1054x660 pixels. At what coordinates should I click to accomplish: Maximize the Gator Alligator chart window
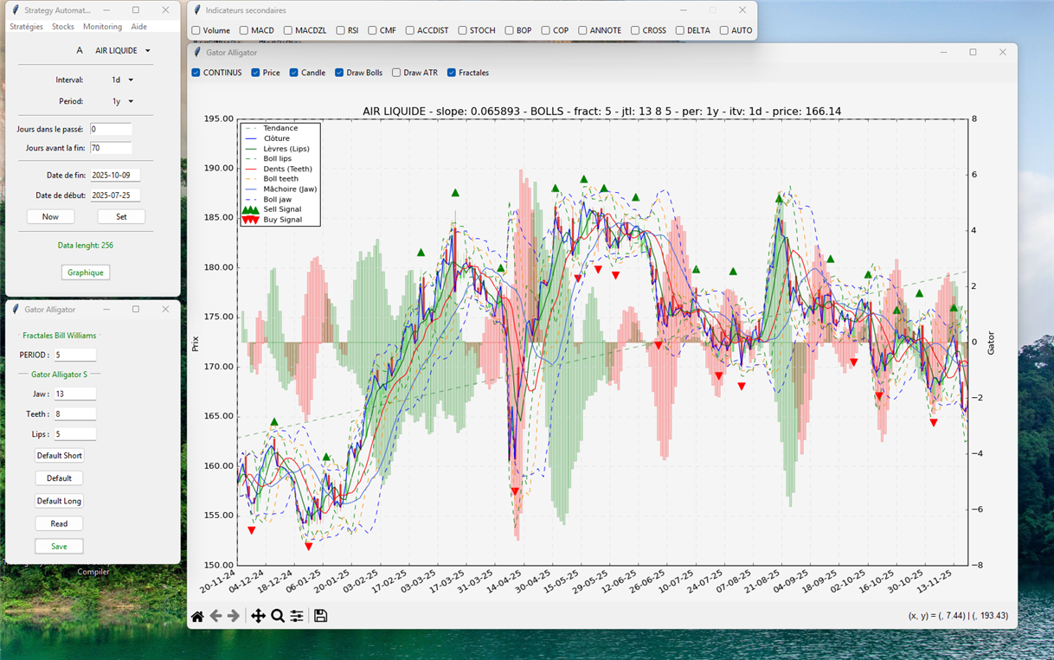click(x=973, y=53)
